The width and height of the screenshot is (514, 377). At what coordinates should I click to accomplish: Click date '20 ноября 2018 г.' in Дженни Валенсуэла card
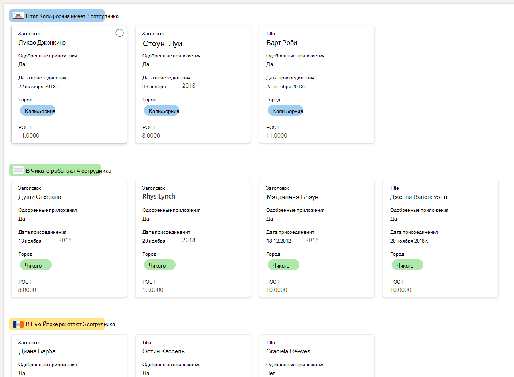tap(409, 241)
